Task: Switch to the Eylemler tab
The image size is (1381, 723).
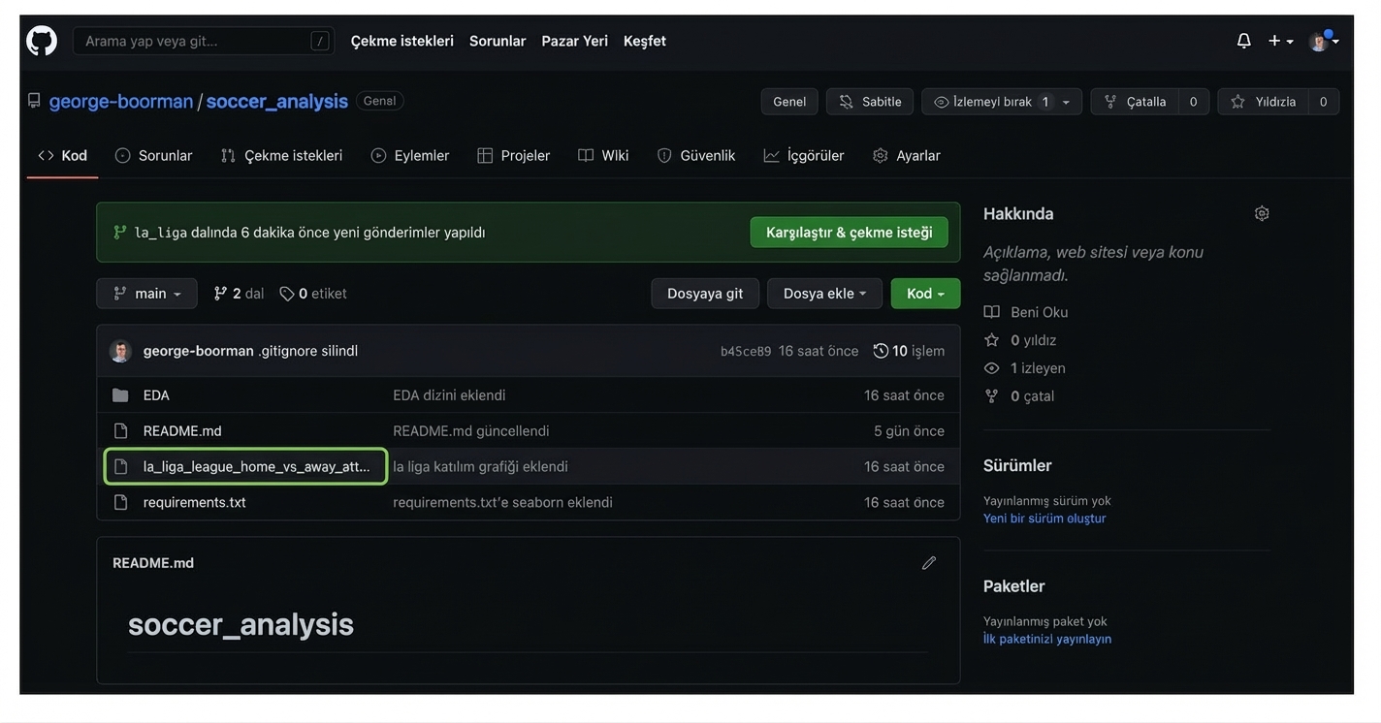Action: coord(410,156)
